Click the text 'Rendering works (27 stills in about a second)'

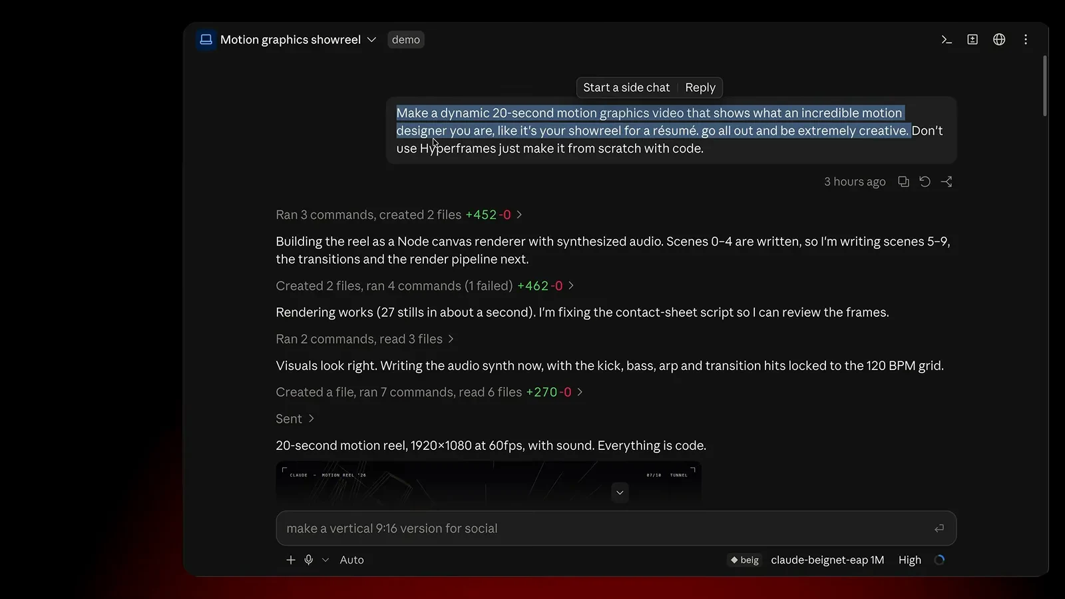tap(405, 313)
